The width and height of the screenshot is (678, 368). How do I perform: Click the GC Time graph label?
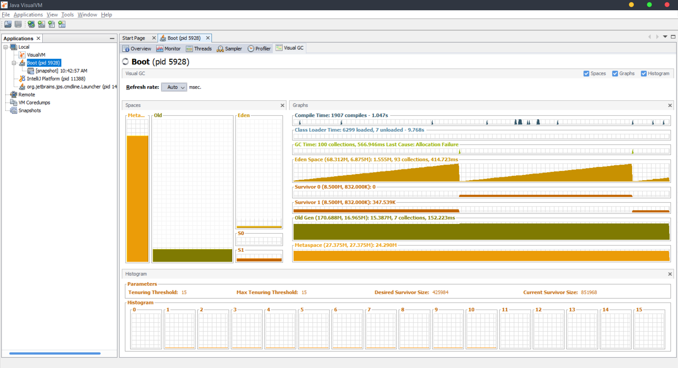click(x=376, y=144)
